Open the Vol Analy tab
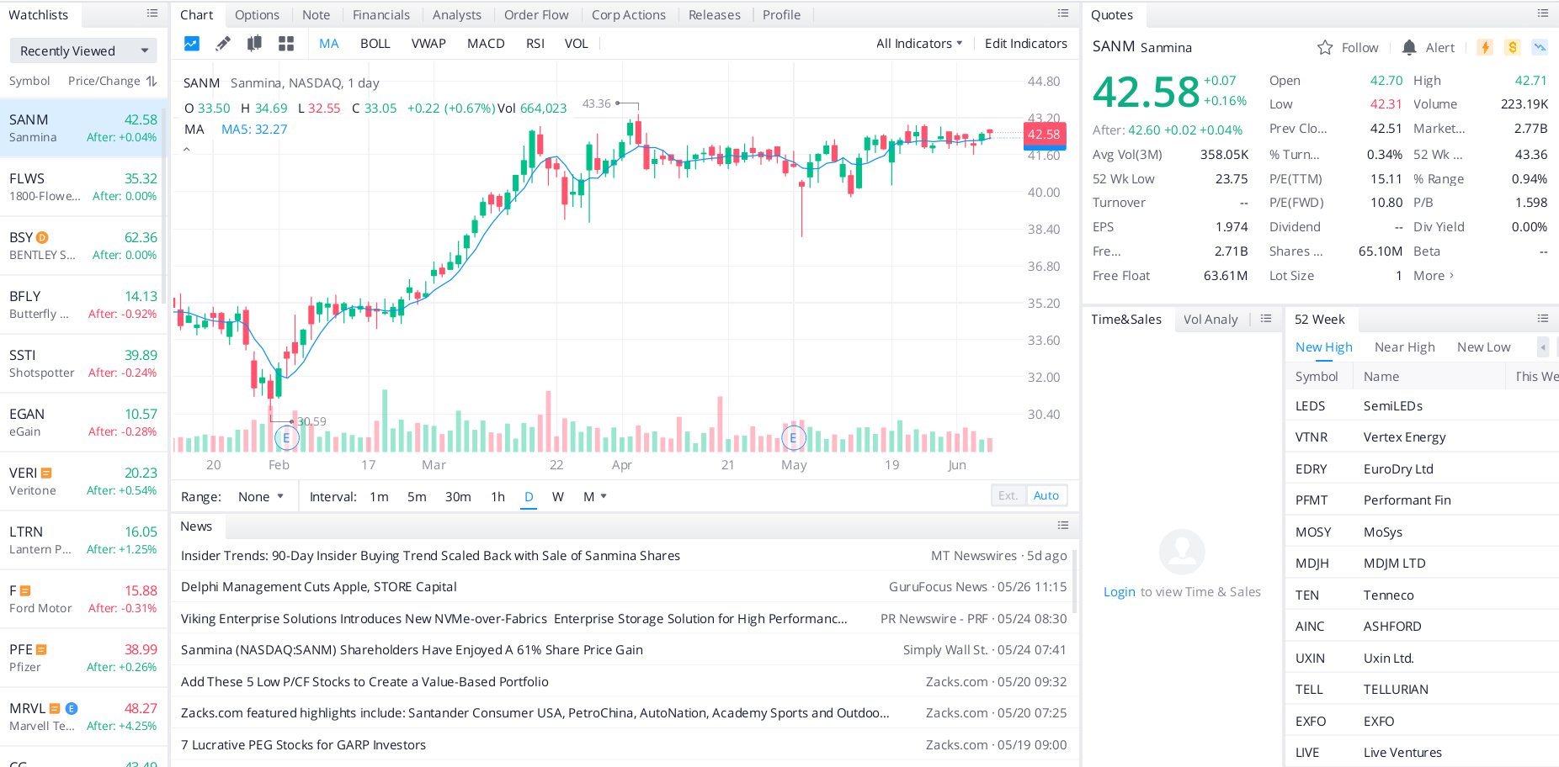1559x767 pixels. tap(1210, 320)
